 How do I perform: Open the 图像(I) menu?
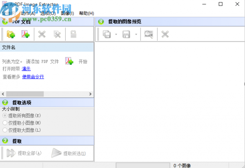point(67,13)
